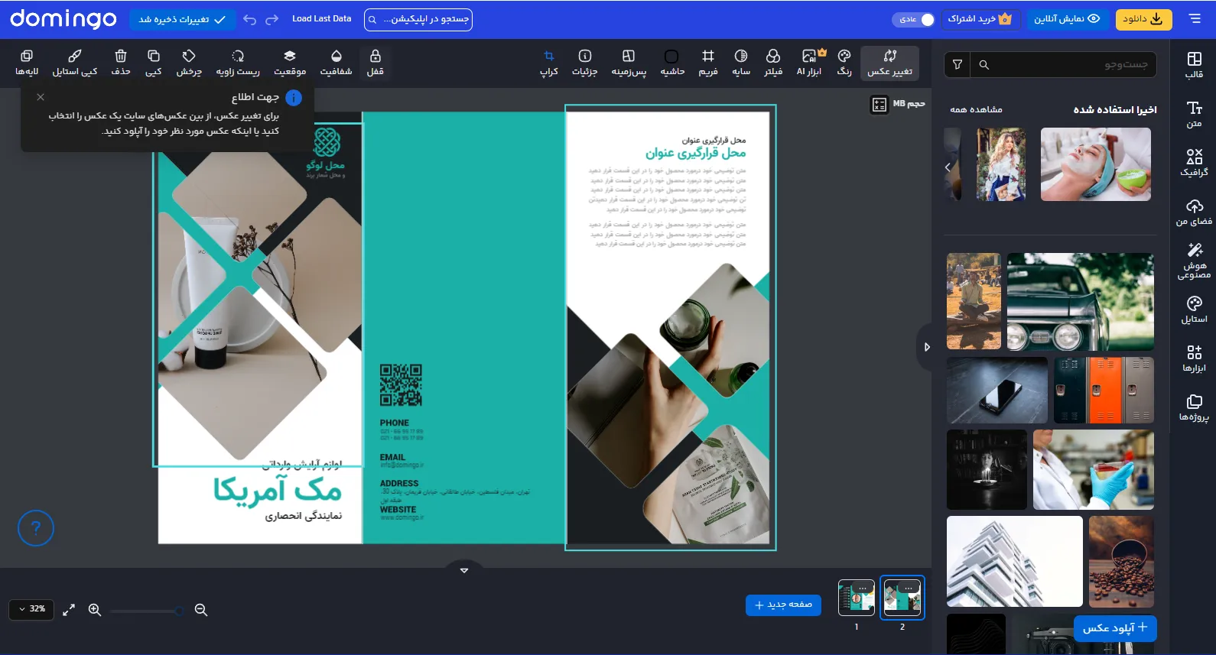Select the vintage green car image
The height and width of the screenshot is (655, 1216).
[x=1081, y=302]
